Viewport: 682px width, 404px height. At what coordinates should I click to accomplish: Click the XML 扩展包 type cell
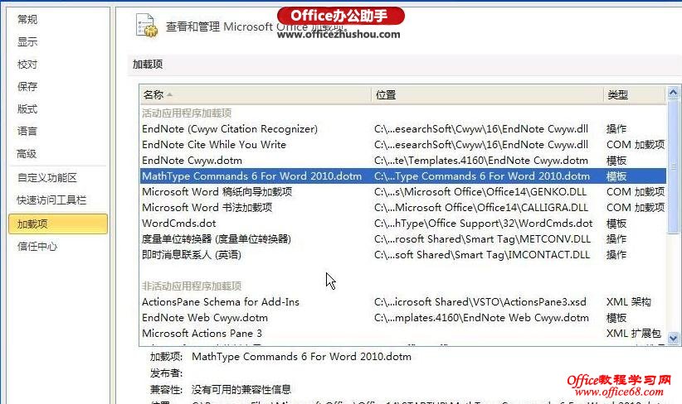coord(634,334)
